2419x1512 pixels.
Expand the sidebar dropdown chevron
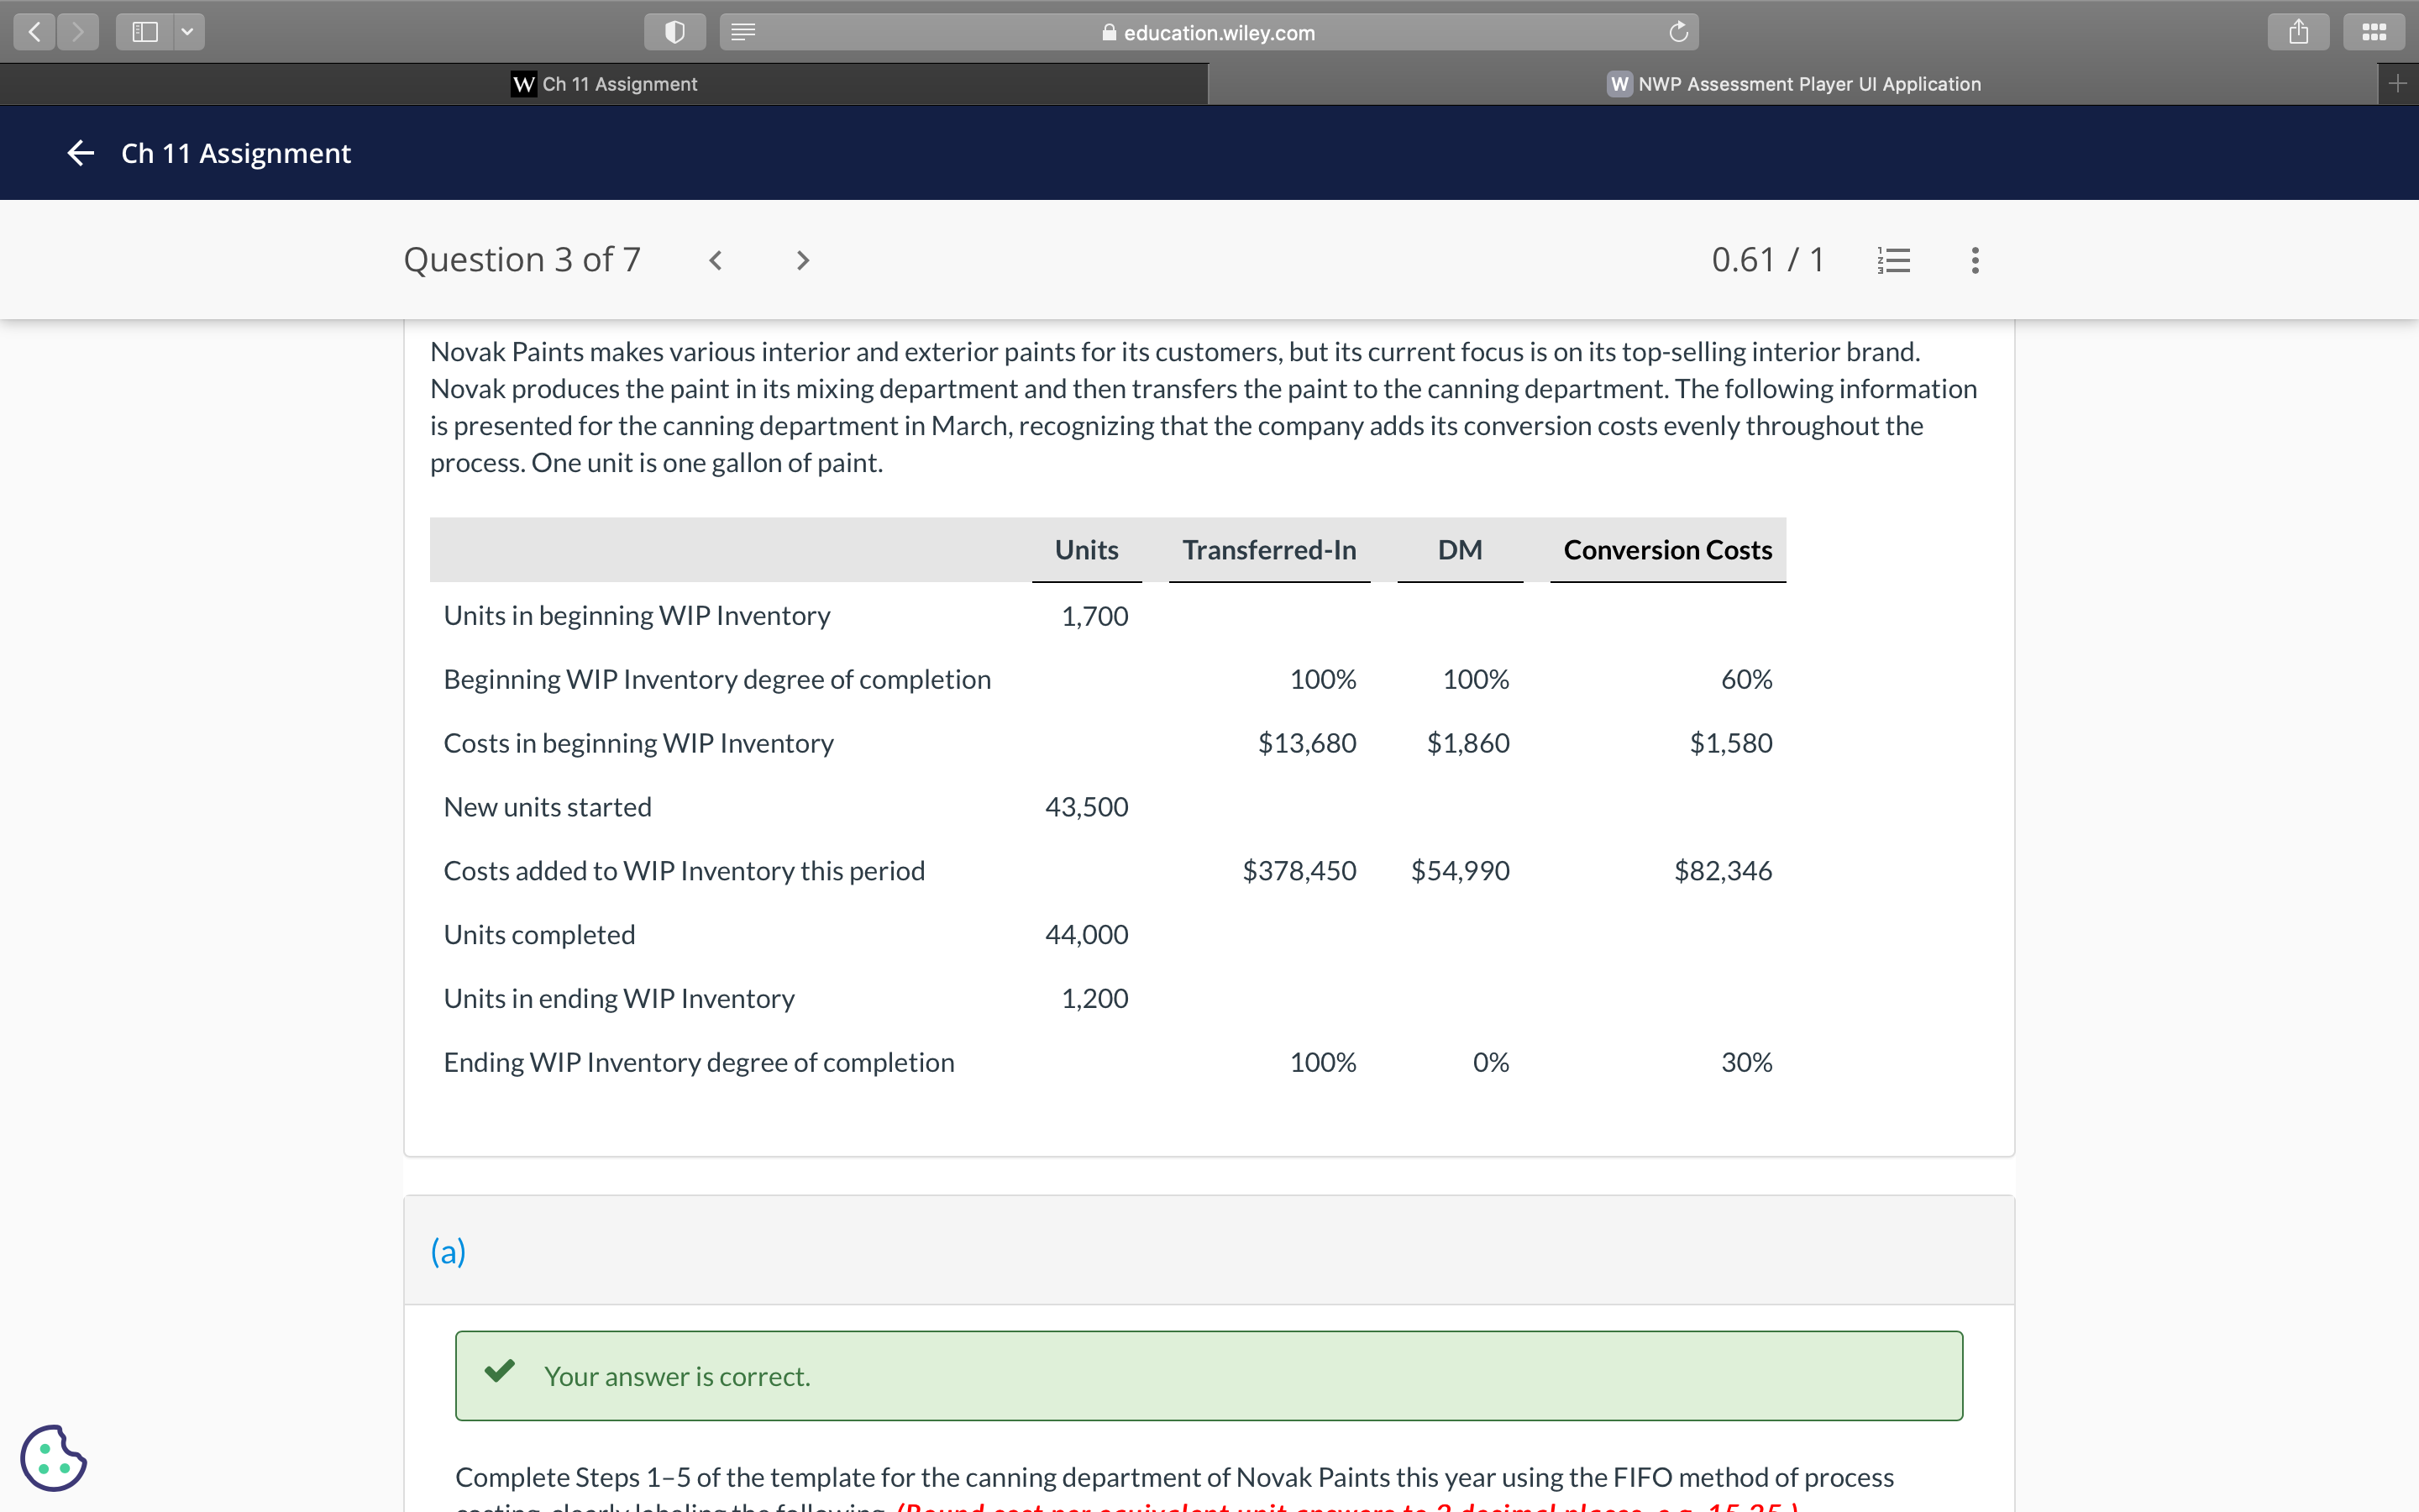pyautogui.click(x=187, y=31)
